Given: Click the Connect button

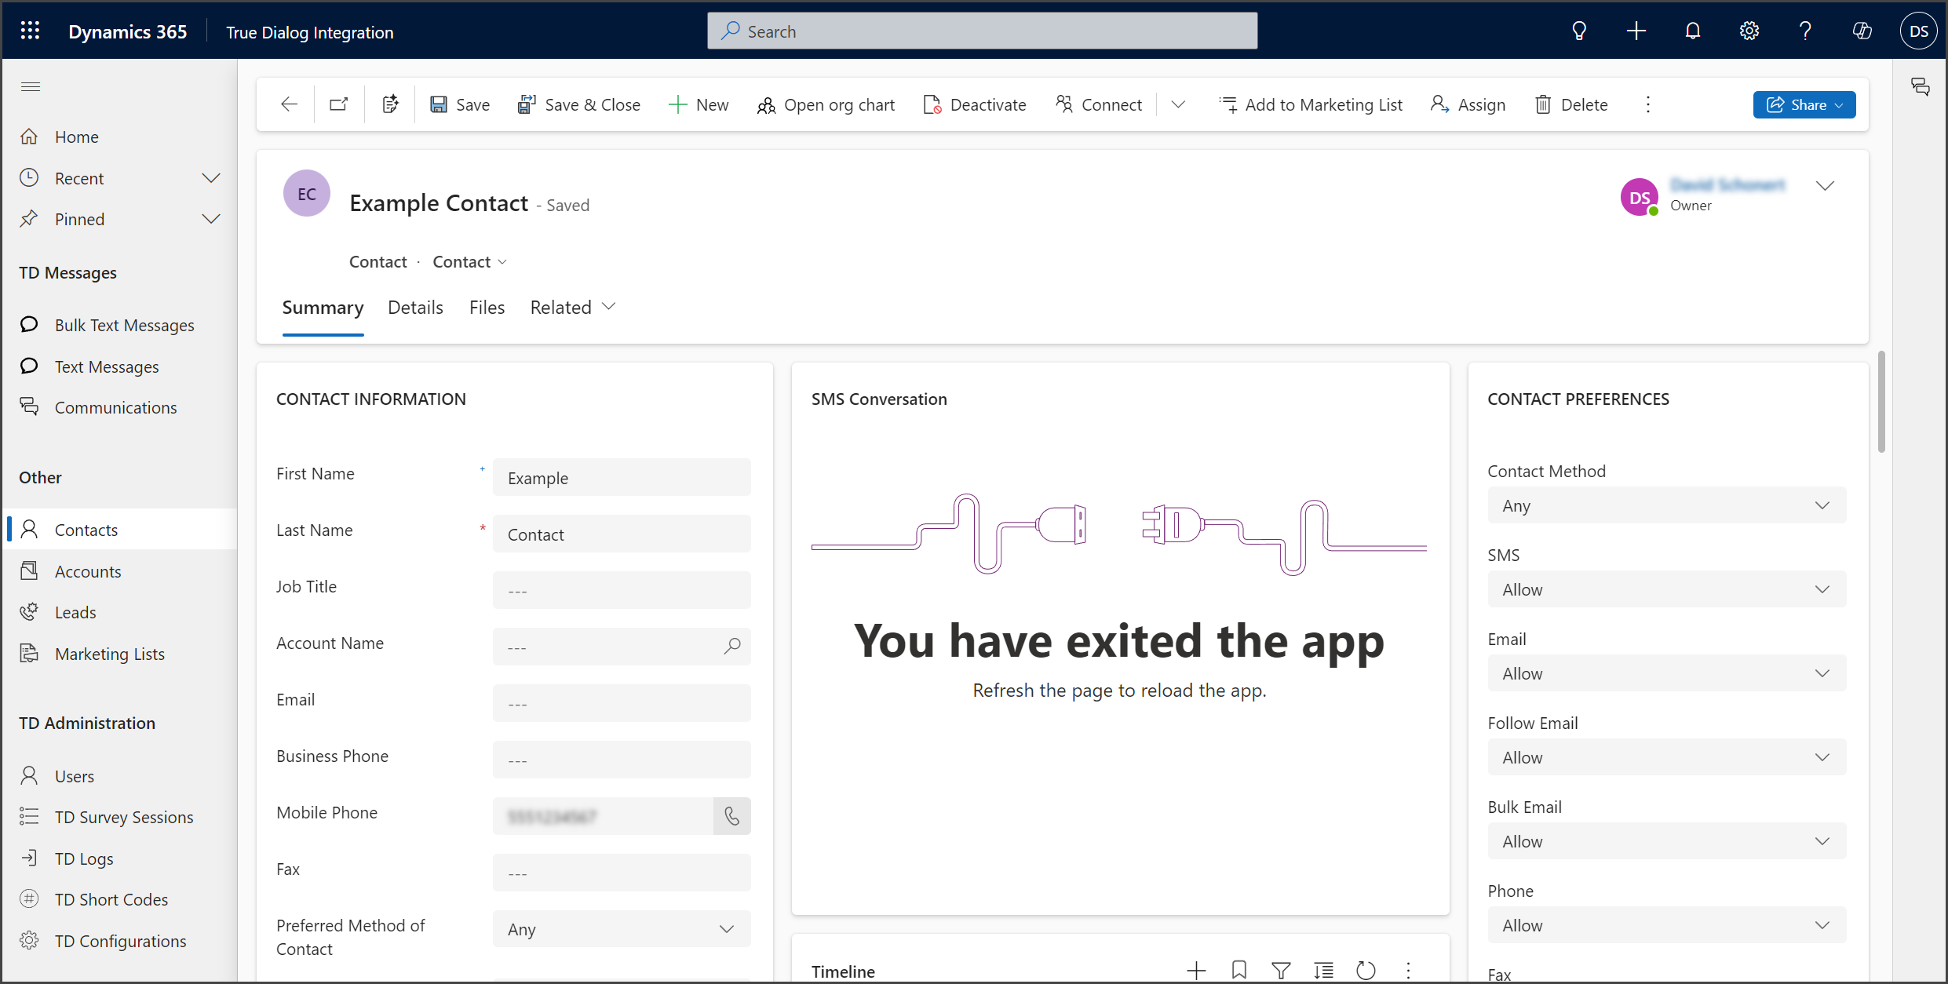Looking at the screenshot, I should pyautogui.click(x=1099, y=104).
